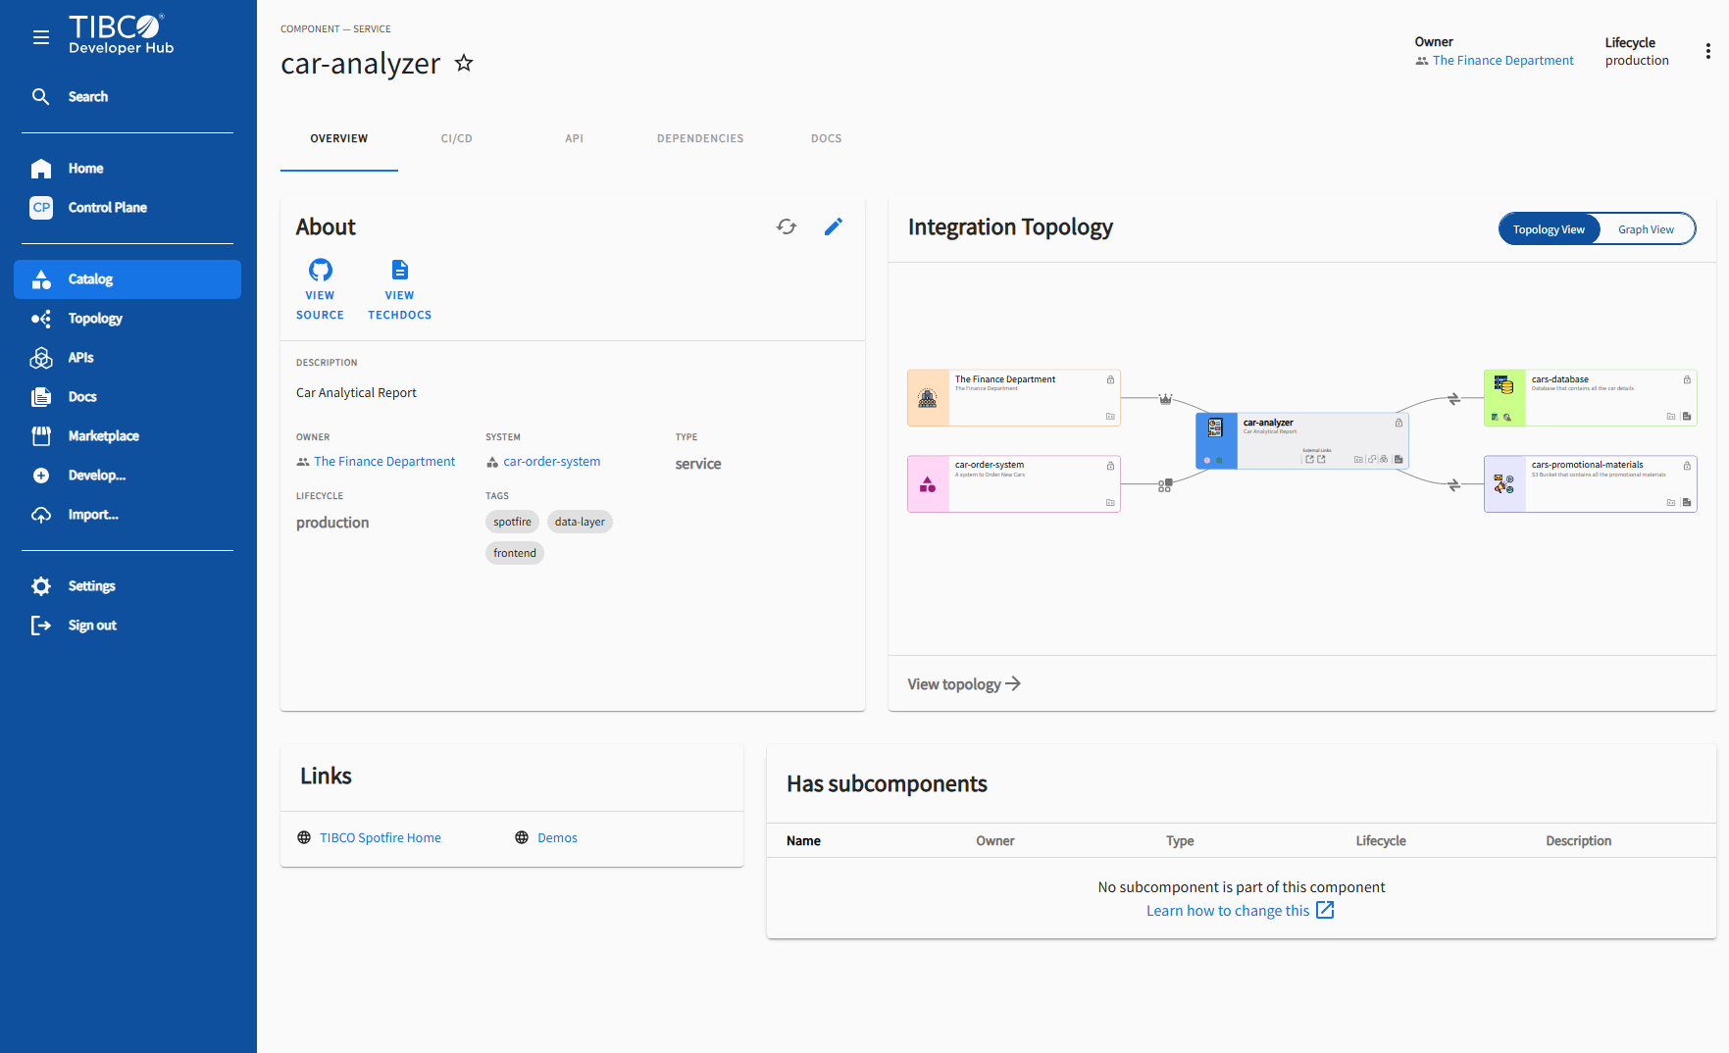The image size is (1729, 1053).
Task: Click View Source GitHub icon
Action: [x=321, y=270]
